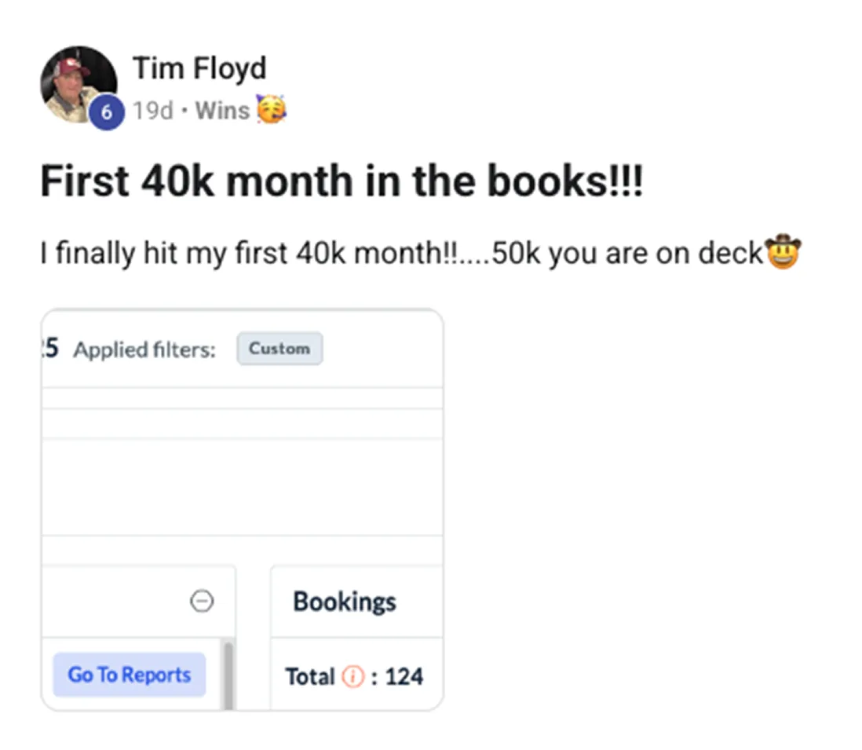
Task: Click the party face emoji beside Wins
Action: [x=271, y=110]
